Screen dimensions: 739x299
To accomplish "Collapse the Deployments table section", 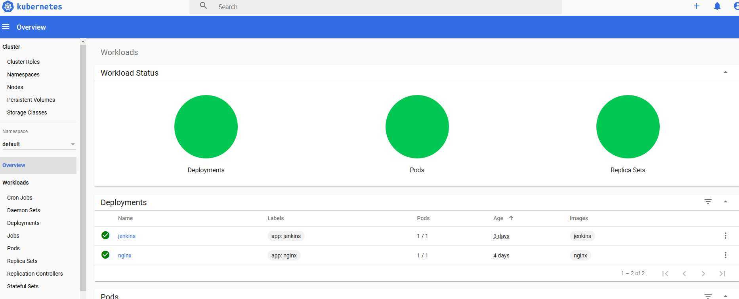I will point(725,202).
